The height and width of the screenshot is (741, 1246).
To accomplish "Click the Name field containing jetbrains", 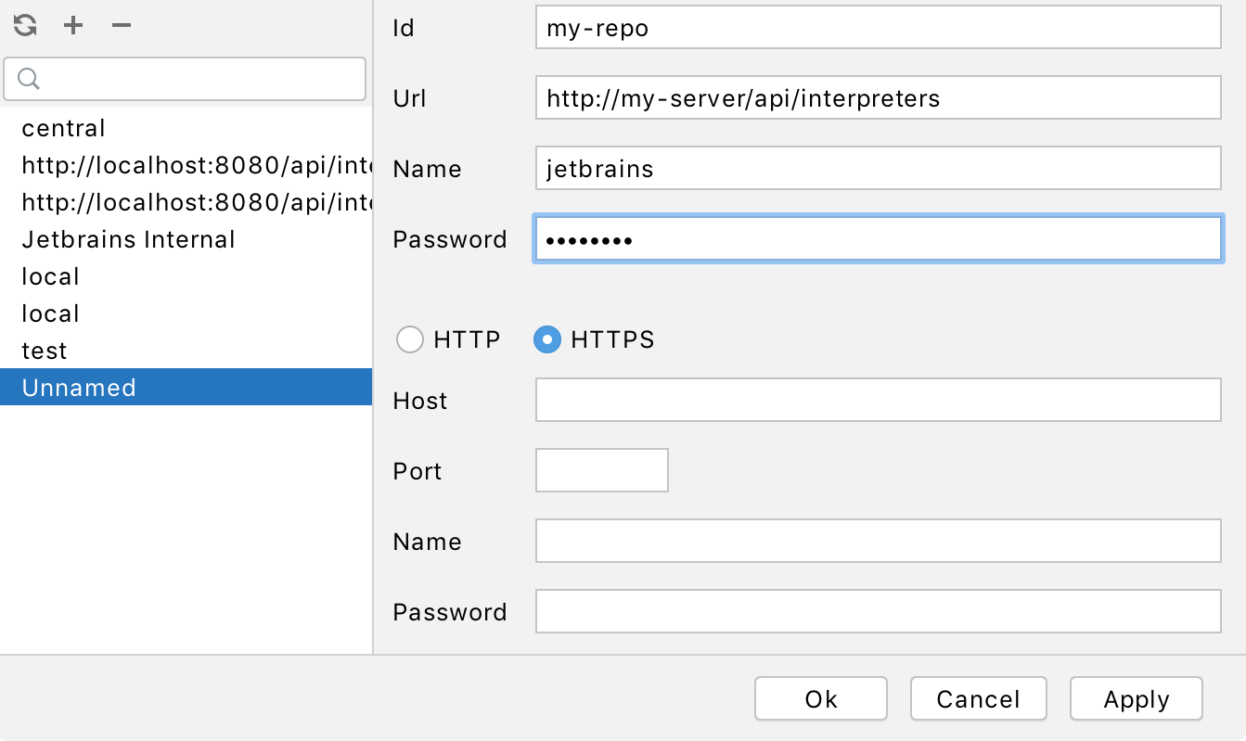I will 877,169.
